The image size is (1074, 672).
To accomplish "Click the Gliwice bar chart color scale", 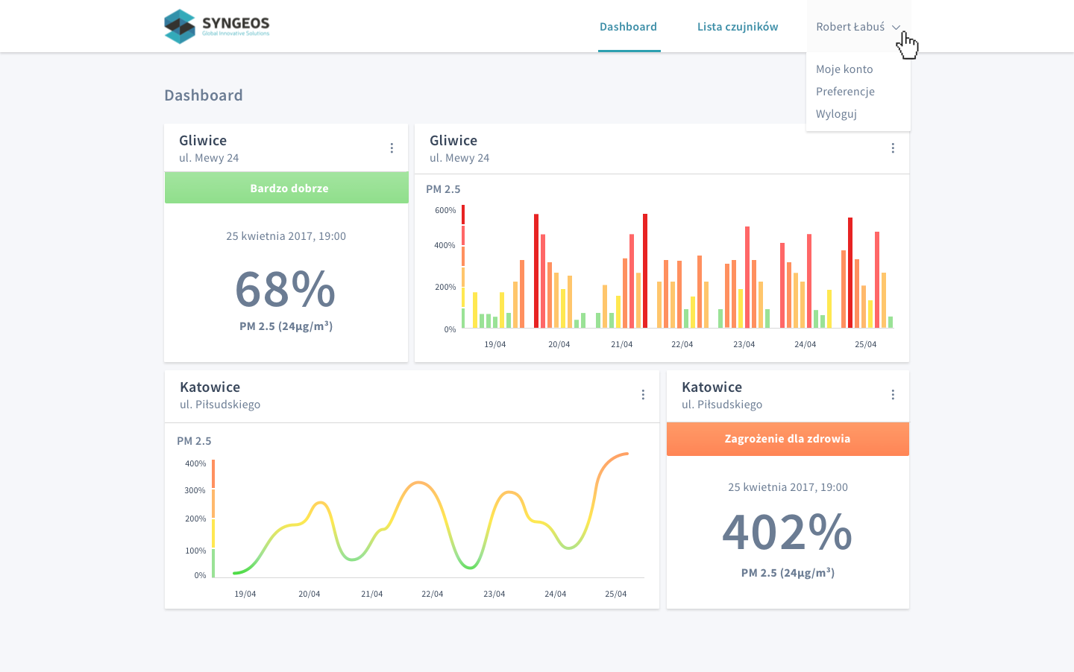I will (463, 266).
